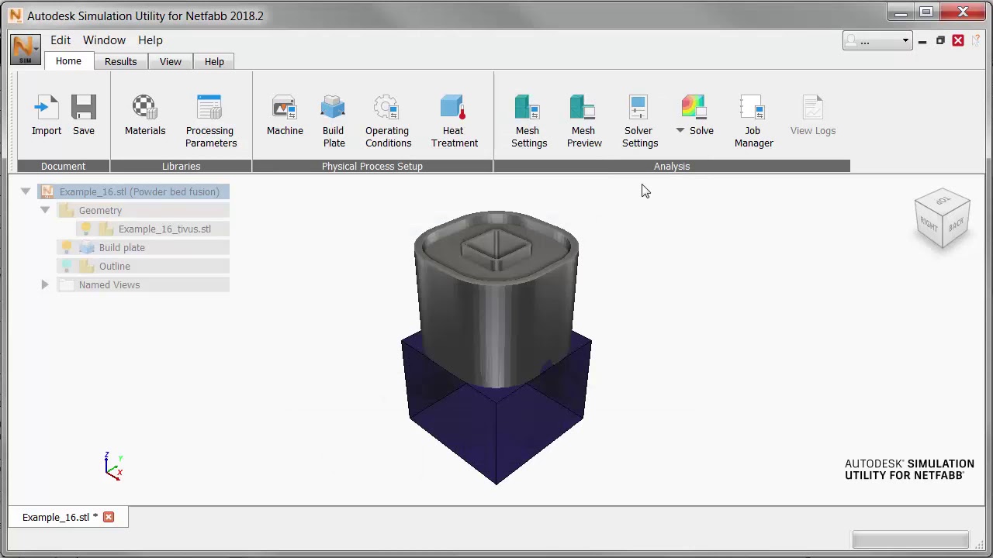This screenshot has height=558, width=993.
Task: Toggle visibility bulb of Example_16_tivus.stl
Action: click(86, 229)
